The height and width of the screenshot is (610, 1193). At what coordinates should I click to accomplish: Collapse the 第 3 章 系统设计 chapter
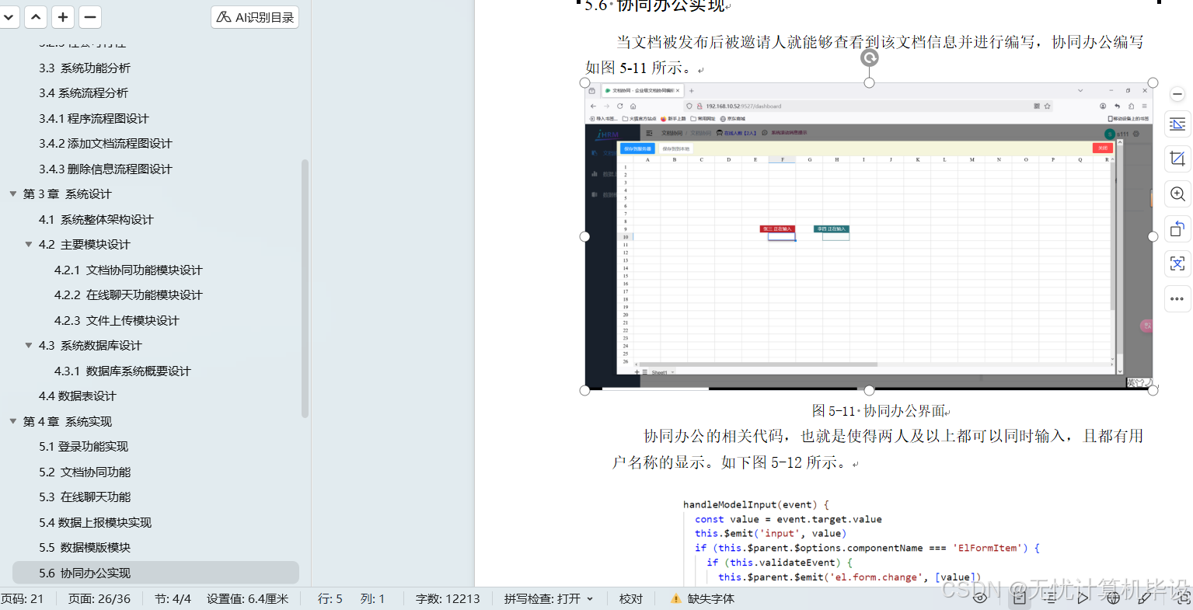tap(12, 193)
